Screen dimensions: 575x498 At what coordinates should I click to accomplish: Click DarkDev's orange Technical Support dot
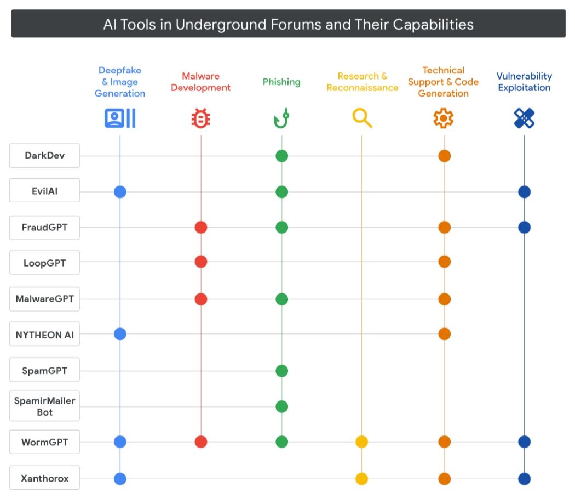(444, 156)
